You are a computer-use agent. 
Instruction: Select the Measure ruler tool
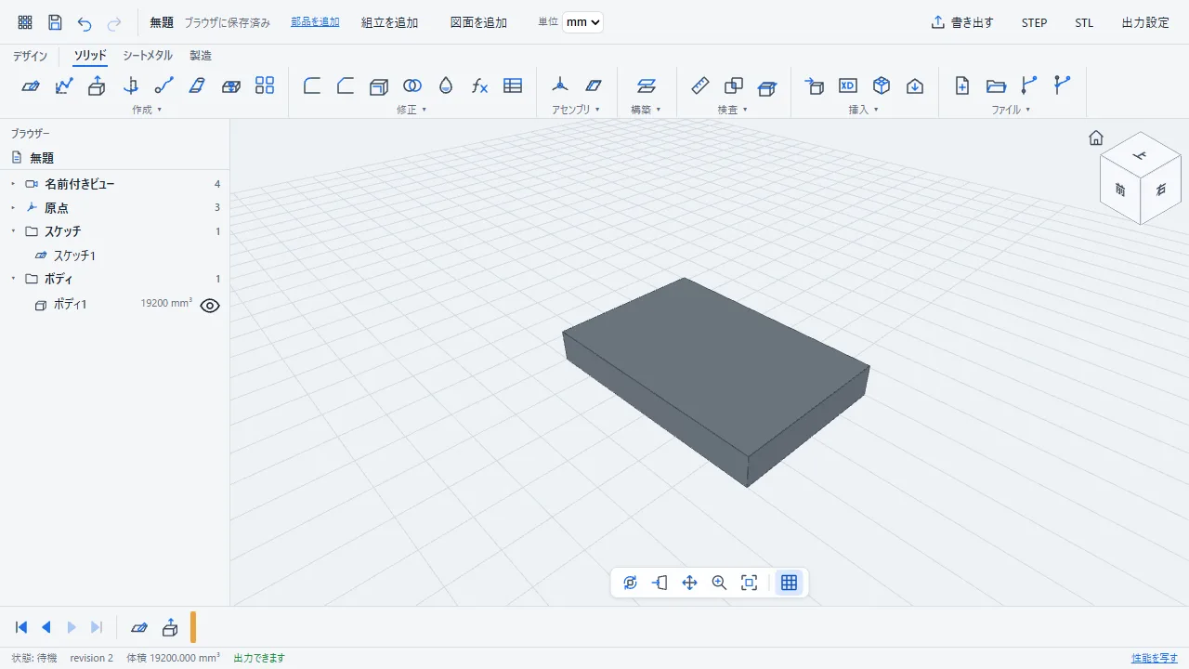(700, 85)
